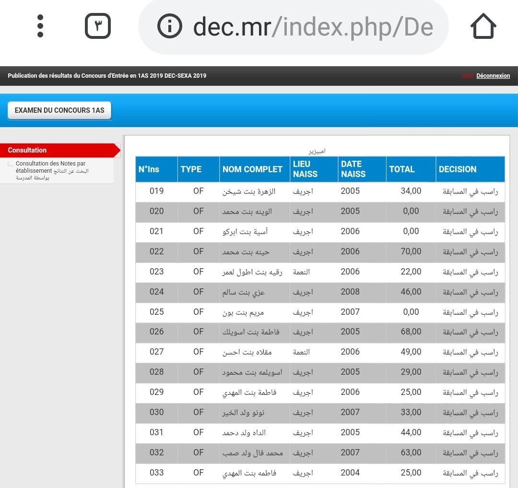Click the name رقيه بنت اطول لعمر
The height and width of the screenshot is (488, 518).
(x=252, y=272)
